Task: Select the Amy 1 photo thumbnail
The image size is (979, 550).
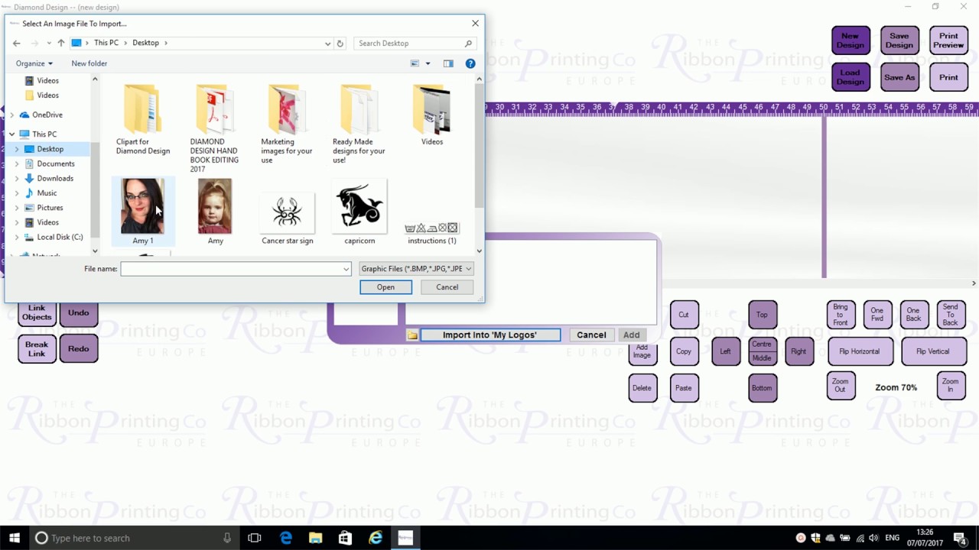Action: click(x=142, y=206)
